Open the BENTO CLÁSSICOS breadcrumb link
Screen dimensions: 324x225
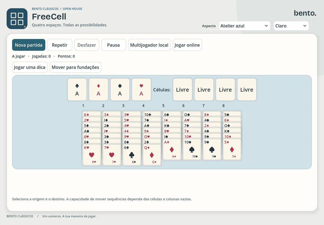click(x=45, y=9)
